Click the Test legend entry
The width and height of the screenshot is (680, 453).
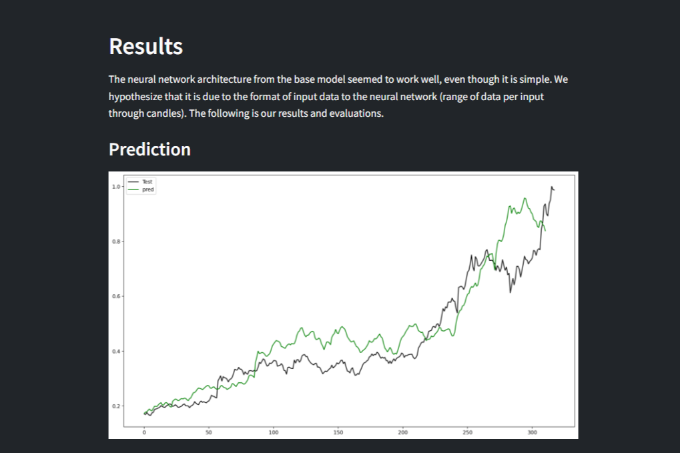pyautogui.click(x=147, y=181)
